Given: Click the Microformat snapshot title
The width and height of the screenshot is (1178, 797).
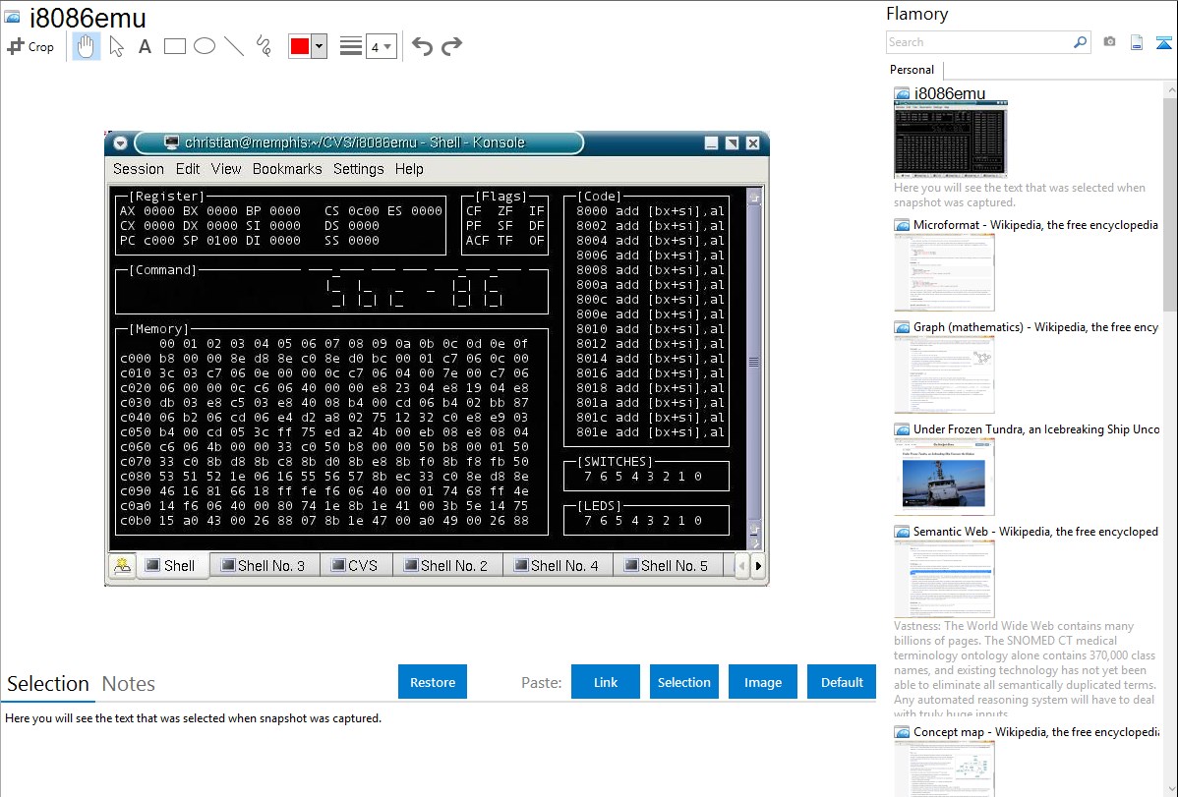Looking at the screenshot, I should pyautogui.click(x=1035, y=225).
